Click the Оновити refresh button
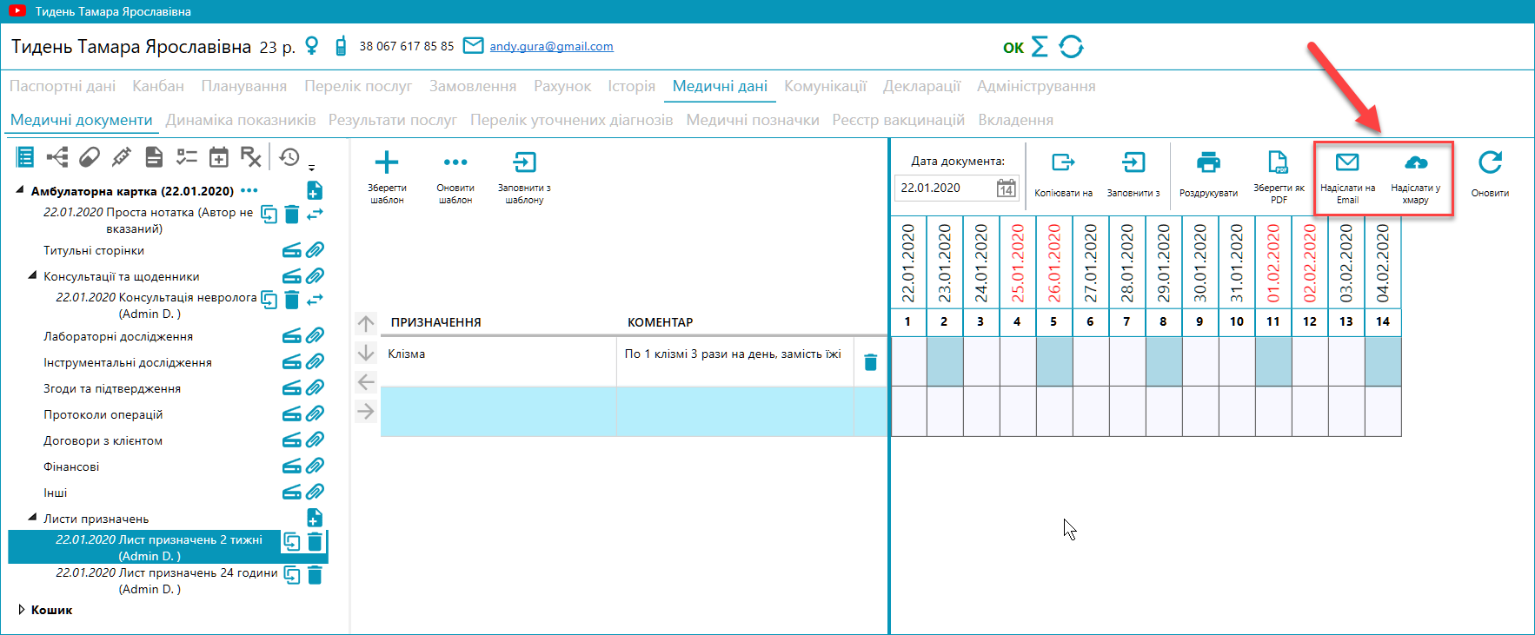This screenshot has width=1535, height=635. [1490, 175]
